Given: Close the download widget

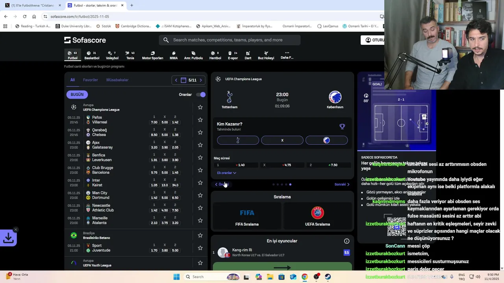Looking at the screenshot, I should (16, 230).
